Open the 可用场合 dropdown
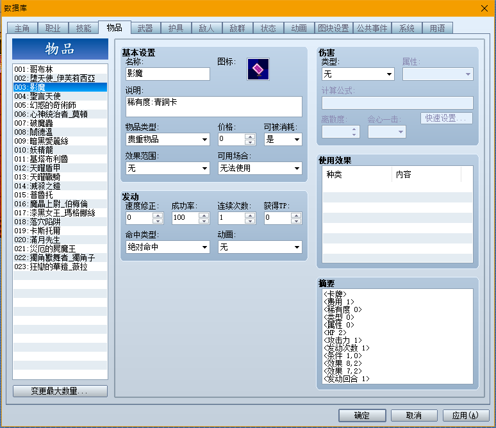Screen dimensions: 496x428 click(x=260, y=169)
